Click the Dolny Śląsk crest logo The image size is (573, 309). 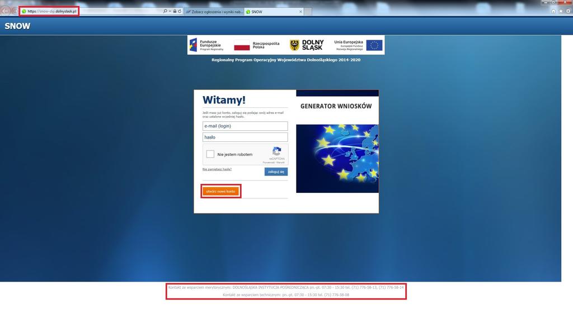pos(307,45)
